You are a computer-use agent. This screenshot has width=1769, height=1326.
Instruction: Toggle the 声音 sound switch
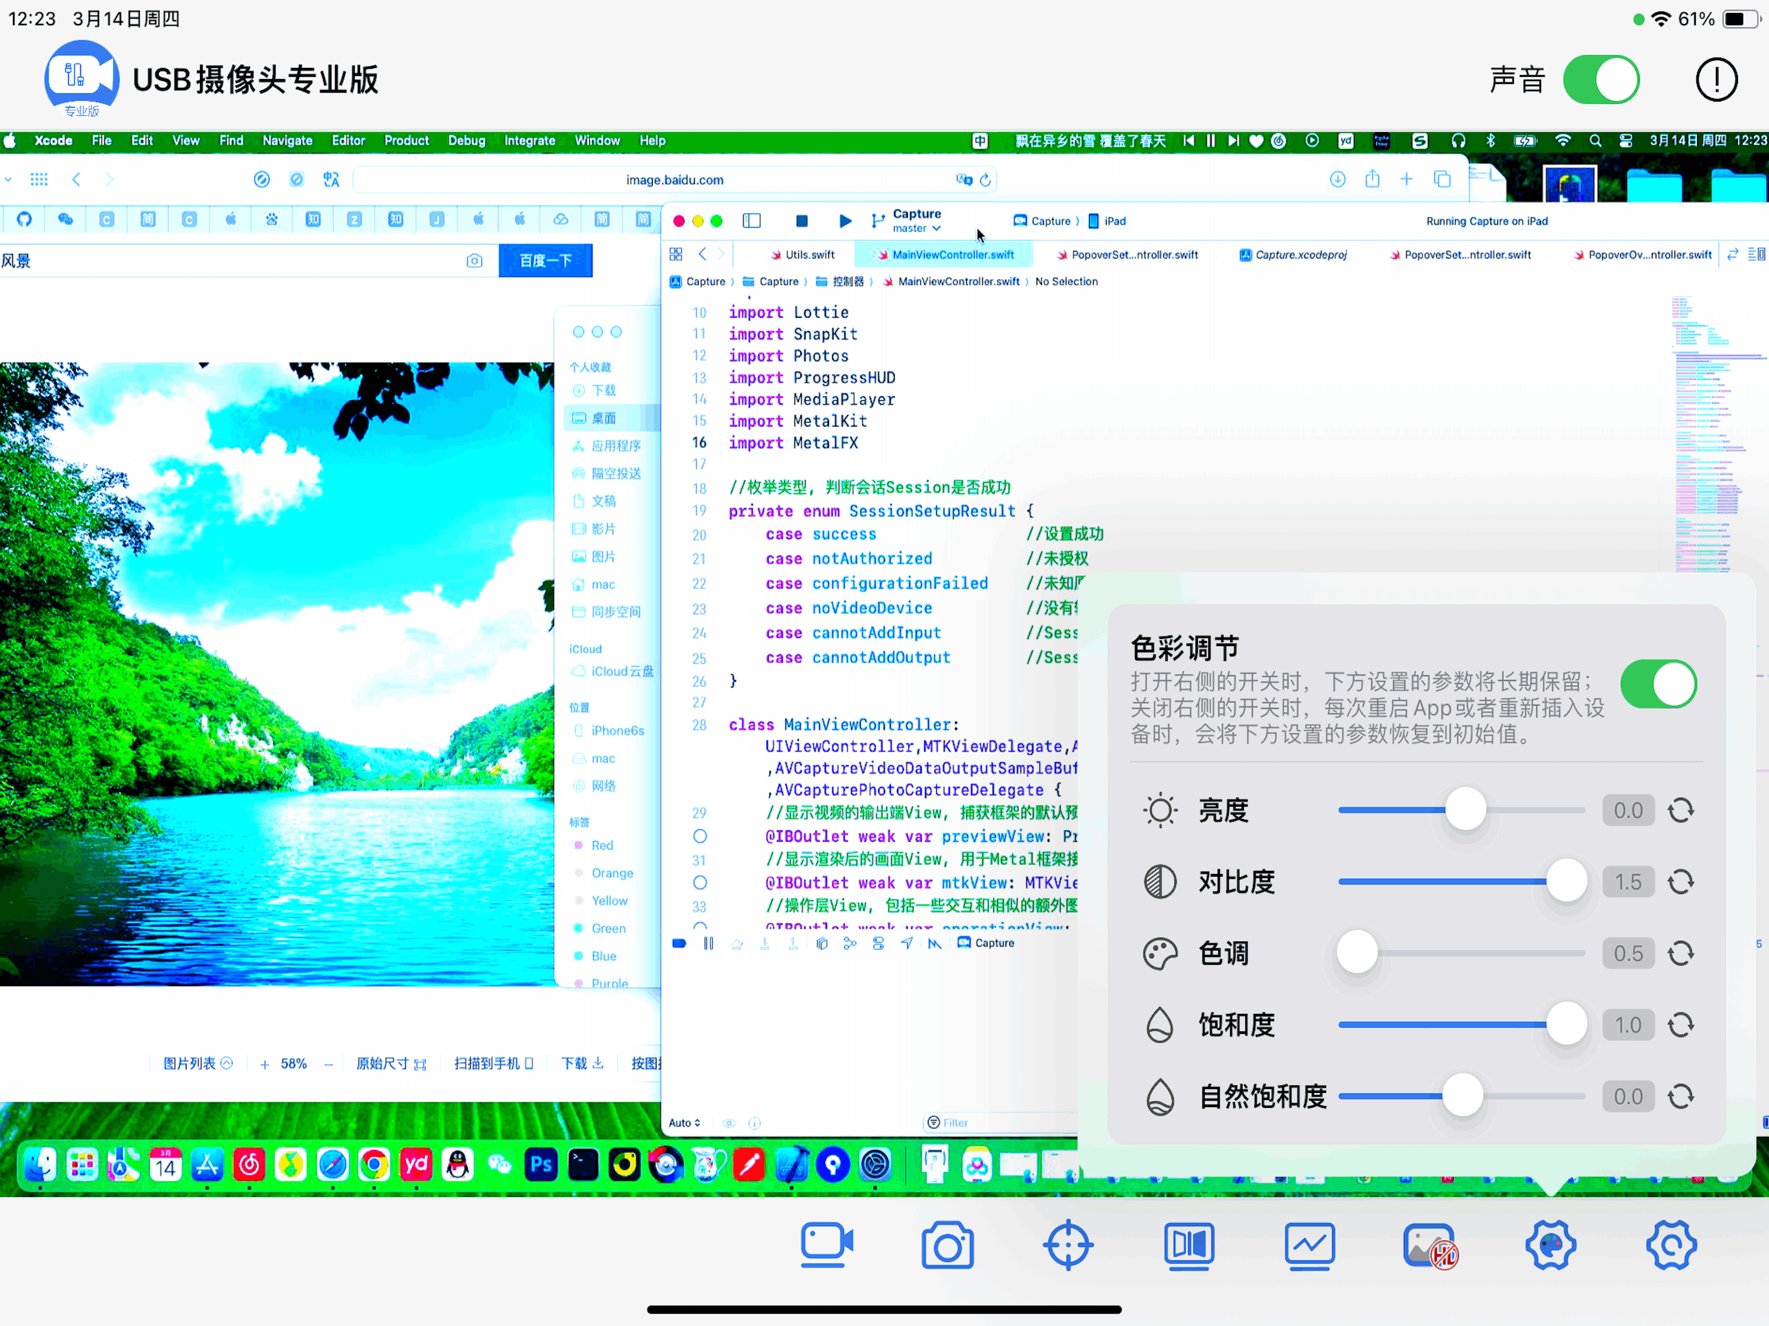[x=1601, y=79]
